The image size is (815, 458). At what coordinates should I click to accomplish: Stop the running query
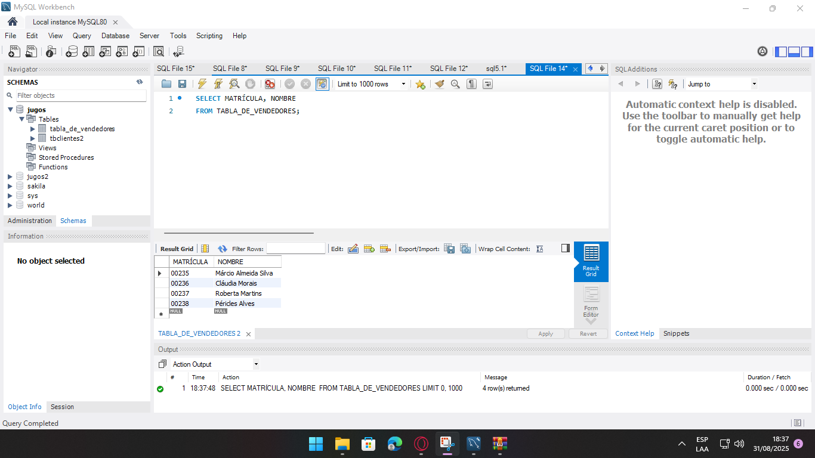pos(251,84)
